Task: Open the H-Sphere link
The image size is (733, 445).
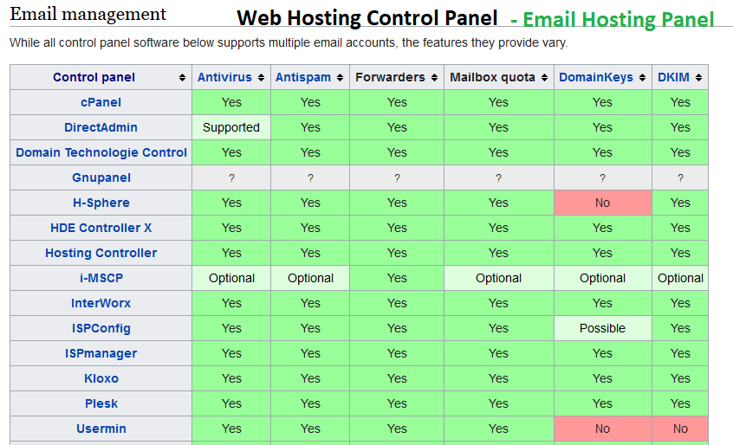Action: point(101,203)
